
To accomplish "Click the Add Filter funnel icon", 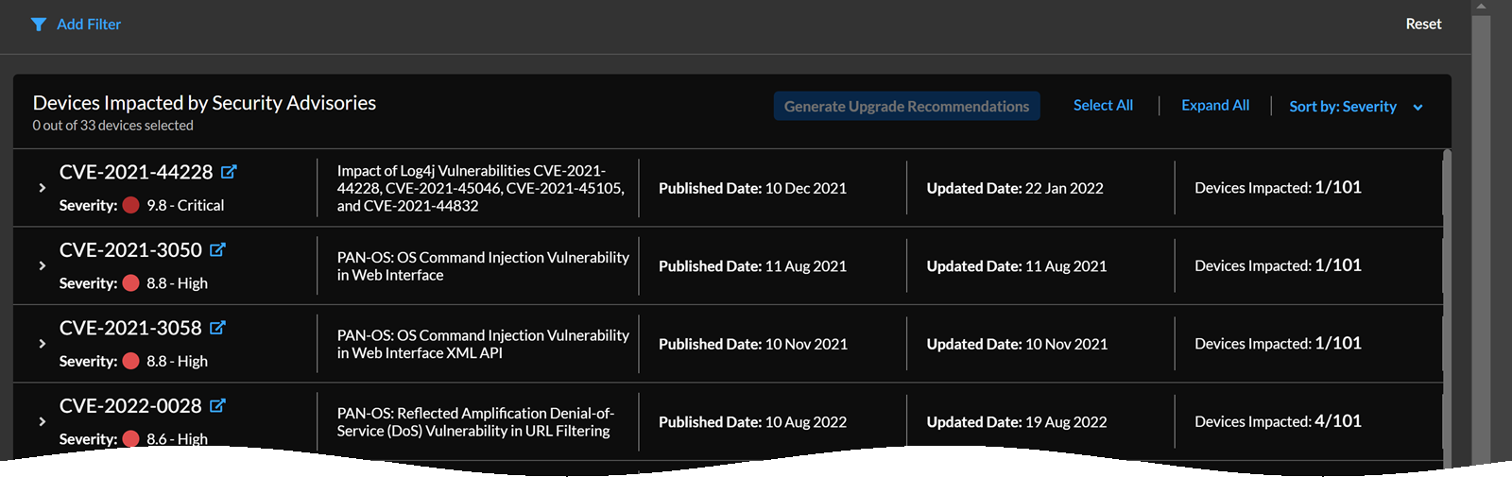I will coord(39,25).
